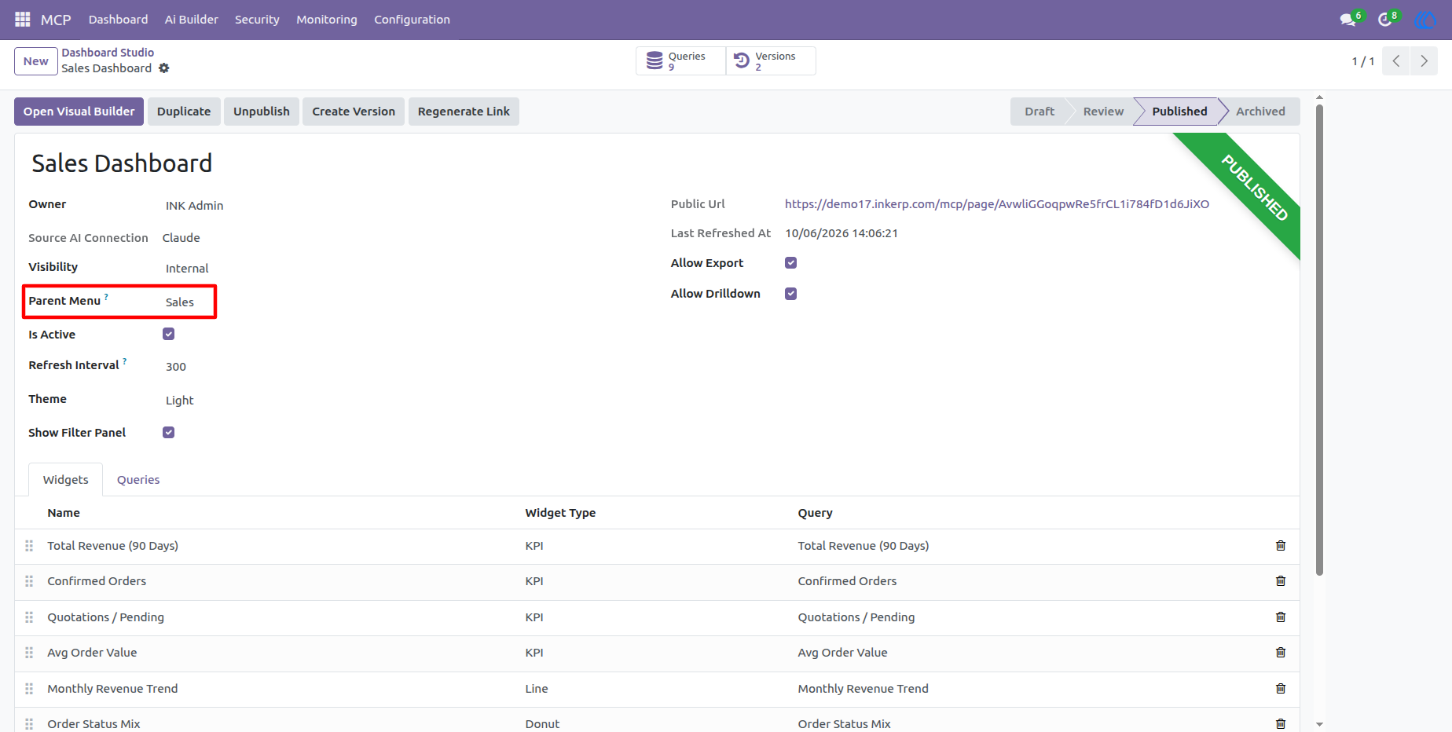Image resolution: width=1452 pixels, height=732 pixels.
Task: Toggle the Show Filter Panel checkbox
Action: point(168,432)
